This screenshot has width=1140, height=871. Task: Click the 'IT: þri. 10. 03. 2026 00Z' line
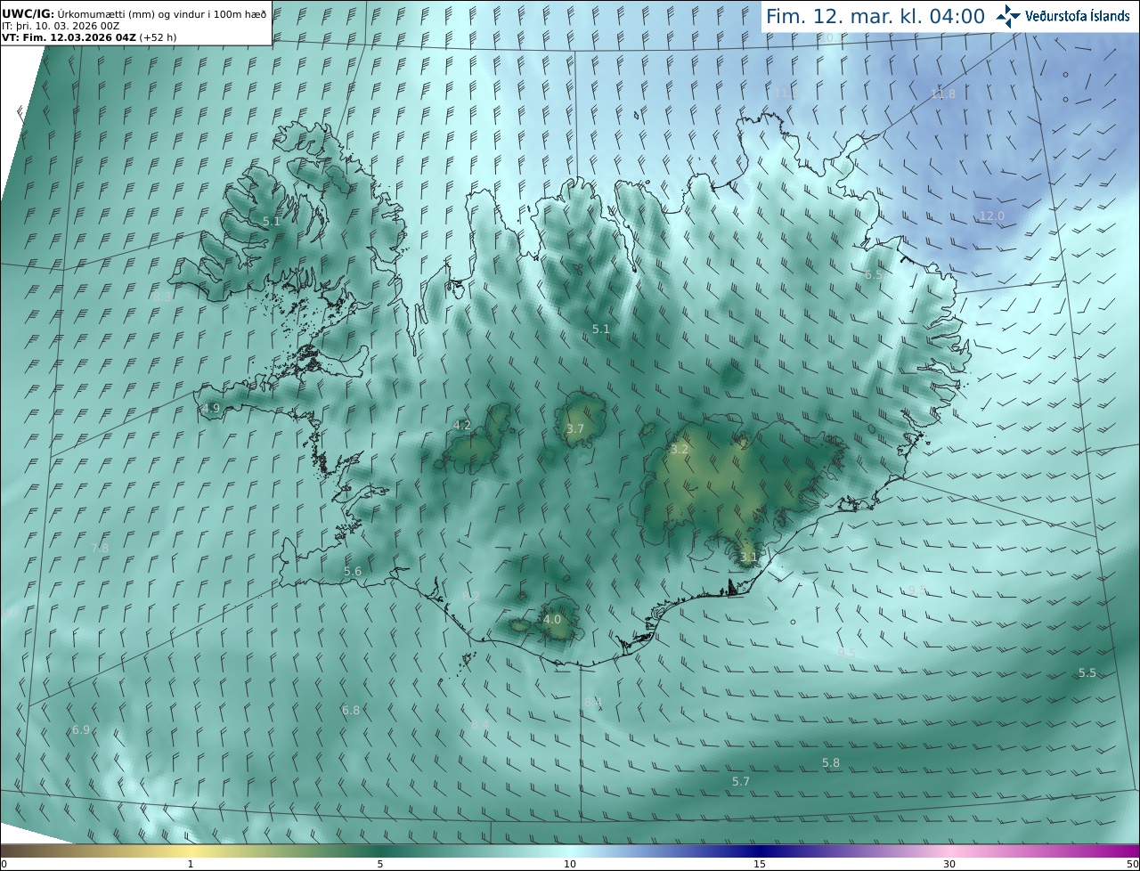pyautogui.click(x=61, y=26)
